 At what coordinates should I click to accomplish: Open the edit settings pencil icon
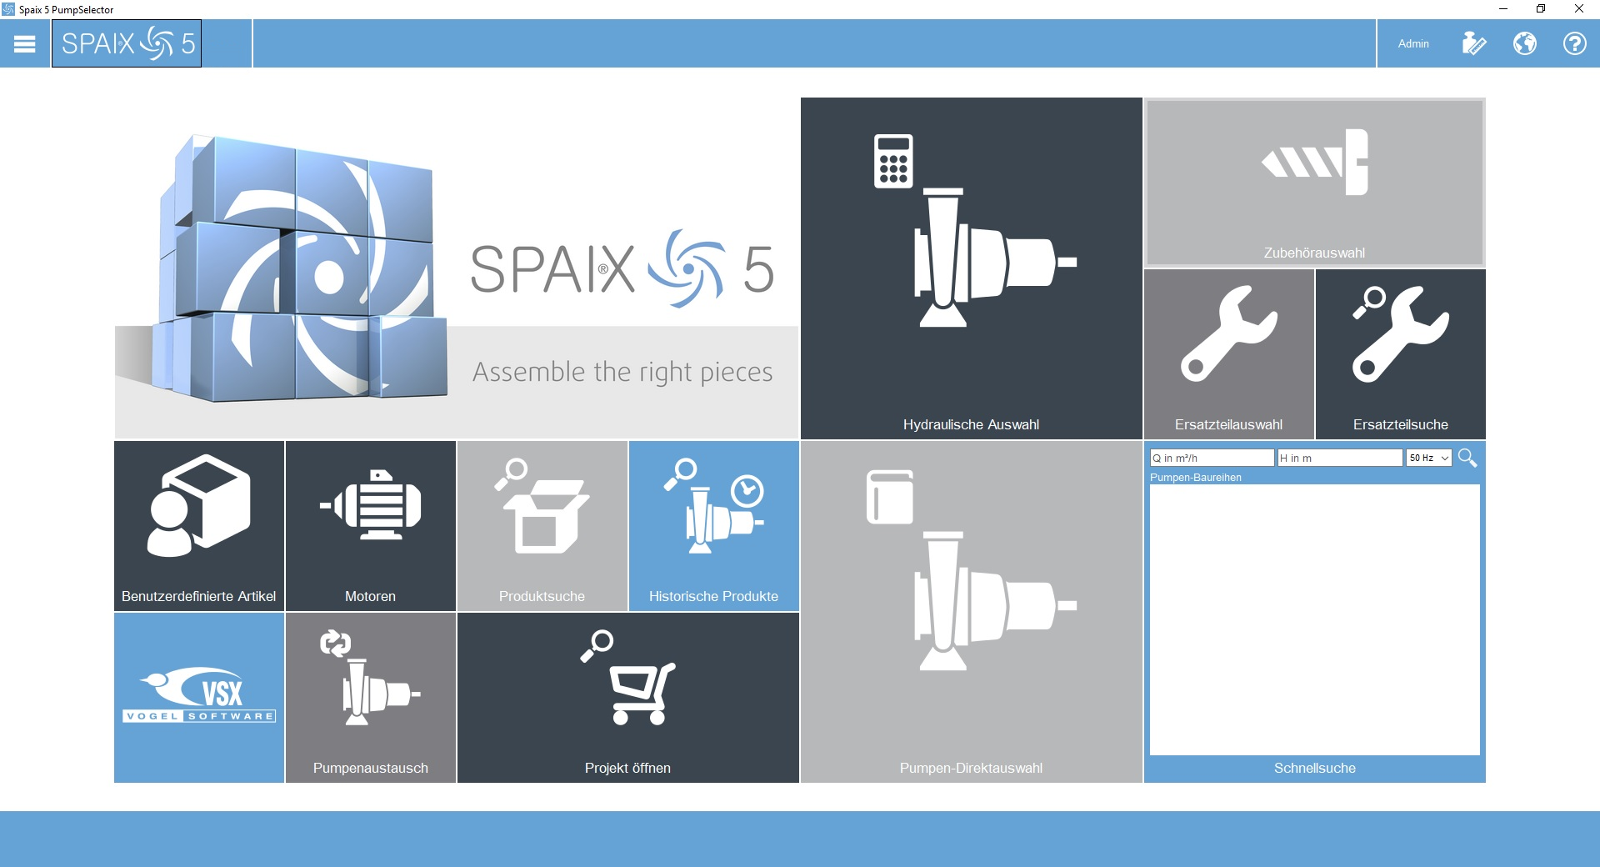pyautogui.click(x=1473, y=43)
